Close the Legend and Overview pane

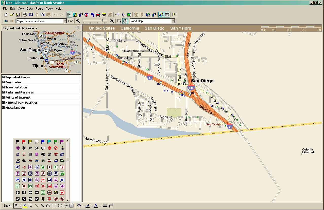77,28
